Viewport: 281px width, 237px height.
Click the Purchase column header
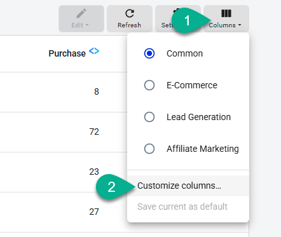(x=67, y=53)
